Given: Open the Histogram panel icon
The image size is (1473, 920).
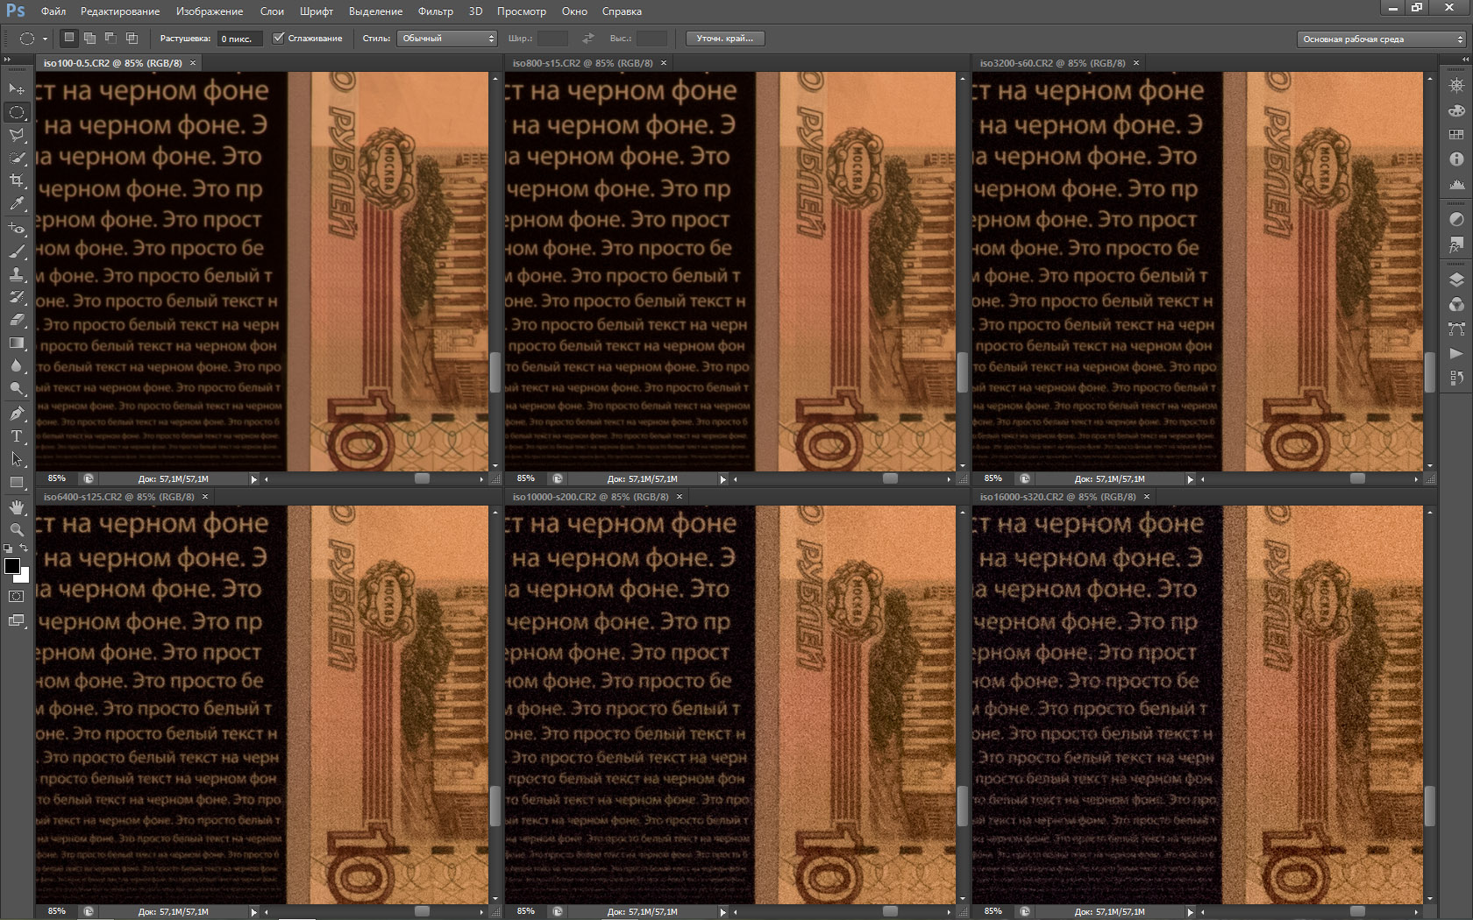Looking at the screenshot, I should (1456, 184).
